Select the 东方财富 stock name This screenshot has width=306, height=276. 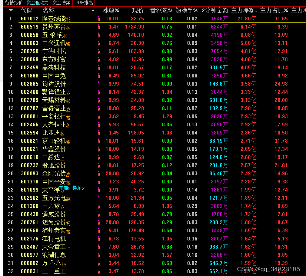point(54,59)
